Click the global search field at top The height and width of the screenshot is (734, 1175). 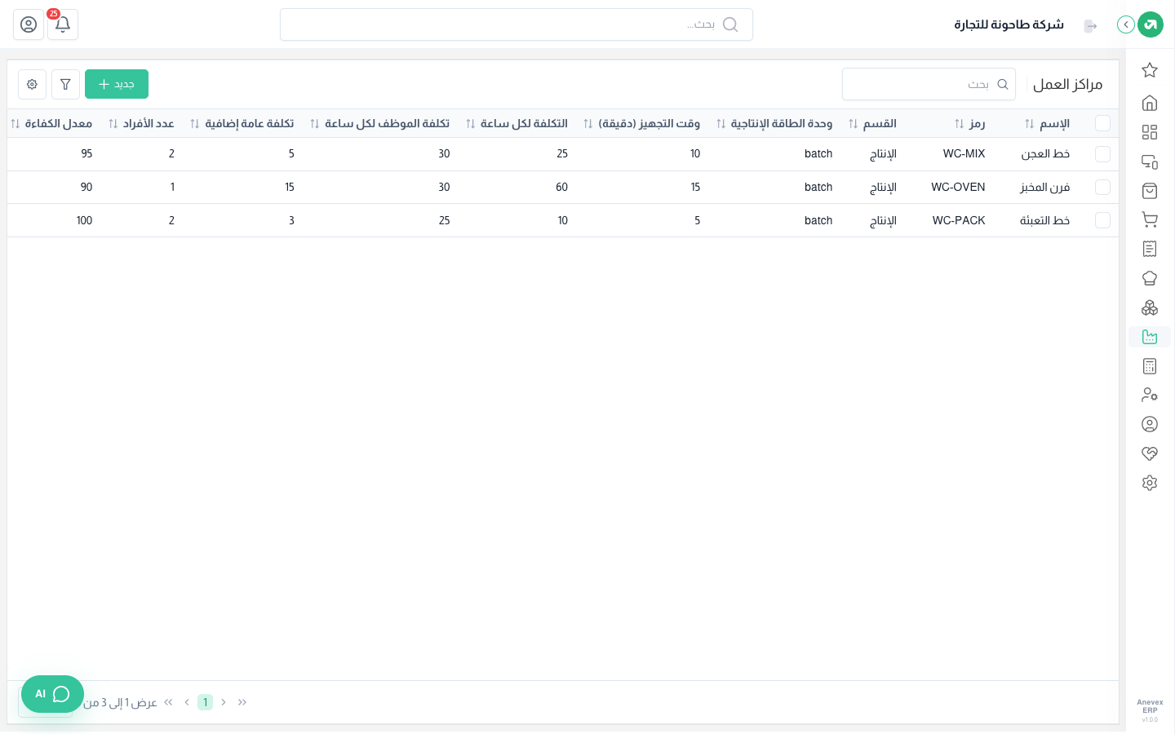pos(517,24)
